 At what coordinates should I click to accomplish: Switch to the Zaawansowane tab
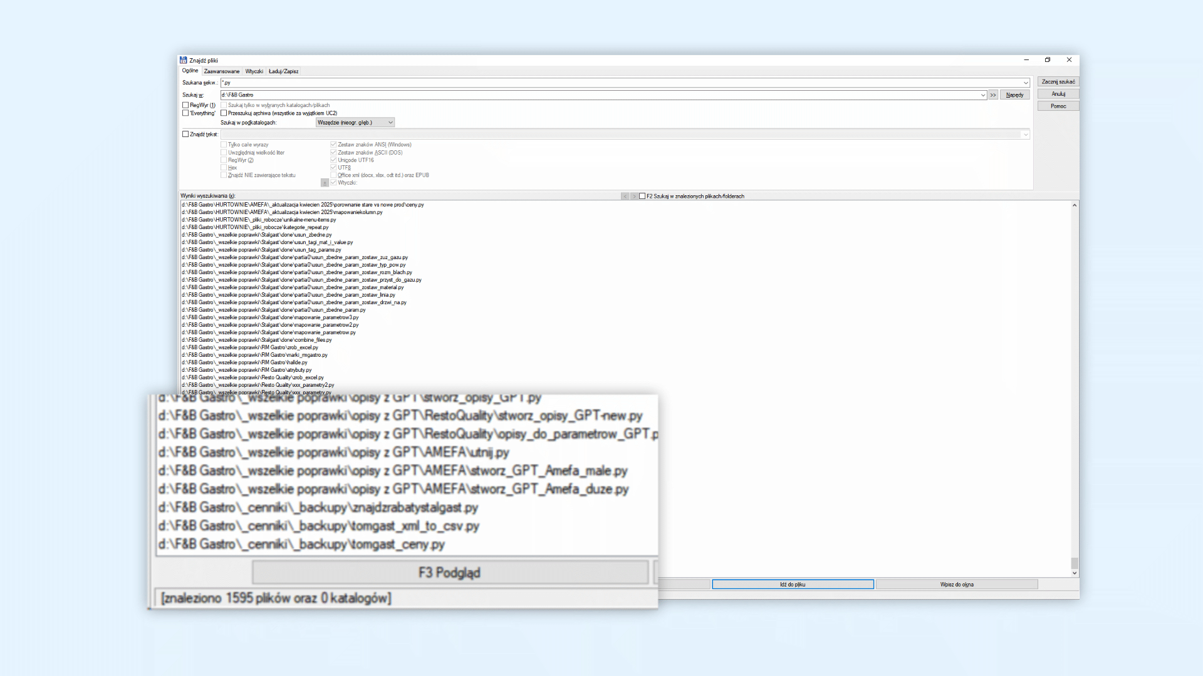221,71
